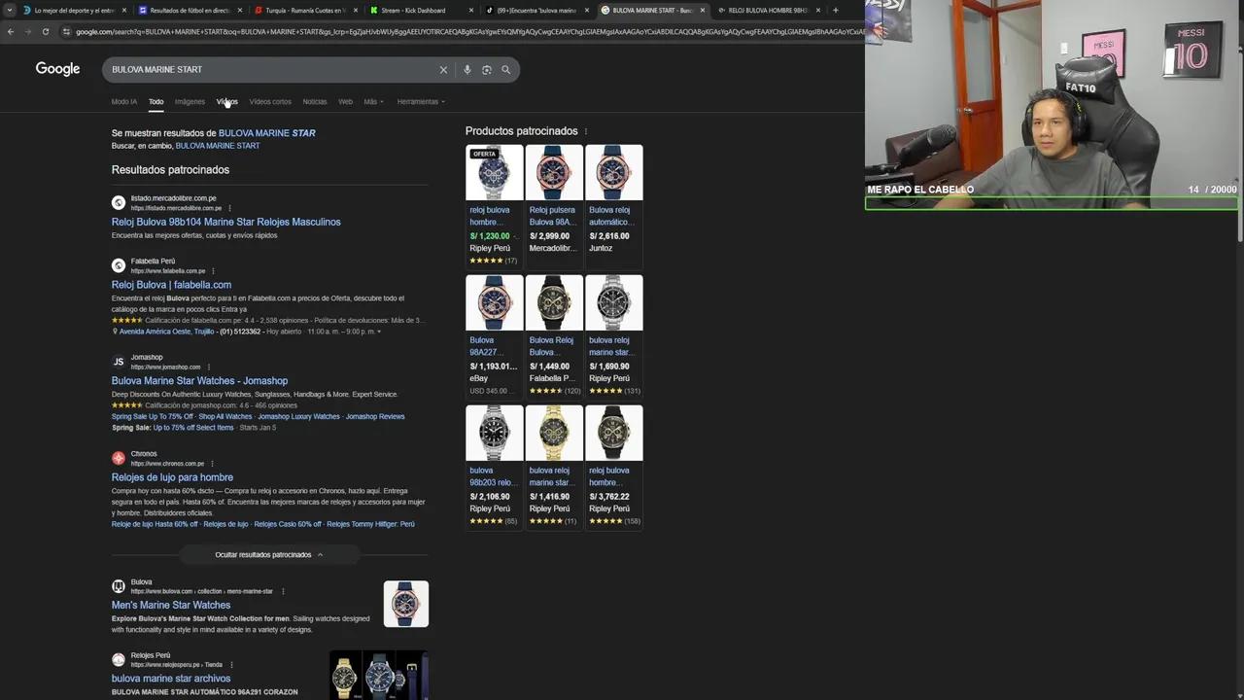Open the tab search dropdown arrow
This screenshot has width=1244, height=700.
[10, 11]
